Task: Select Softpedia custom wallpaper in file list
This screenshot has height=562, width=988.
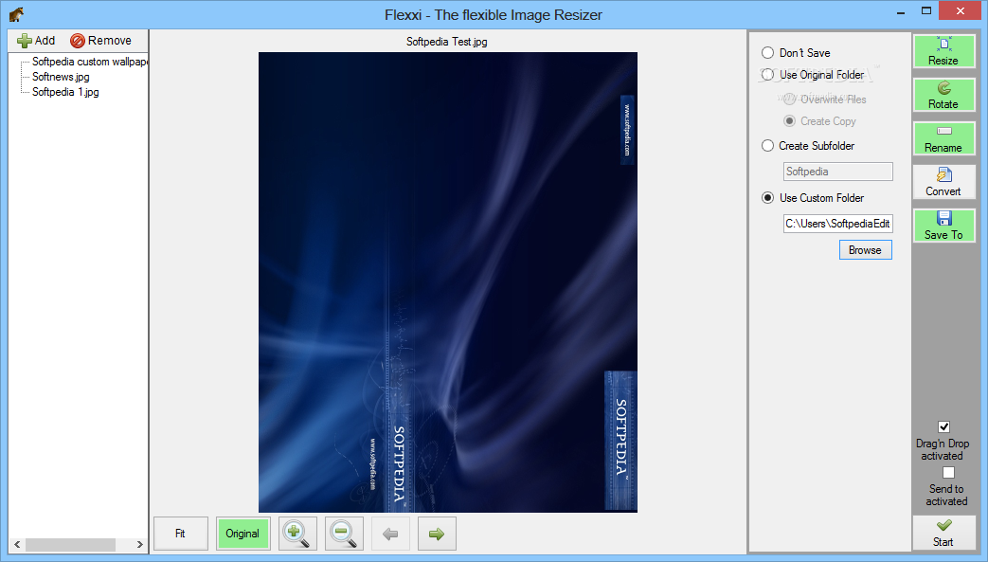Action: (x=89, y=62)
